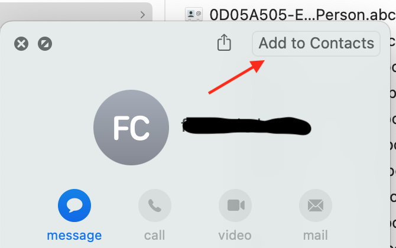The height and width of the screenshot is (248, 396).
Task: Click the FC initials avatar
Action: click(x=131, y=128)
